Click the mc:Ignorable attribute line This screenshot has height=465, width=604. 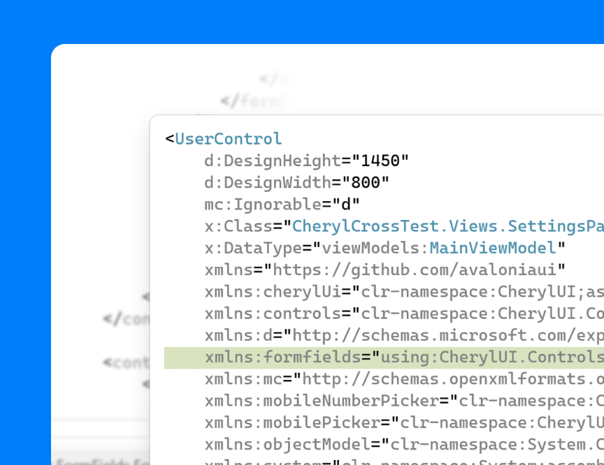[282, 205]
